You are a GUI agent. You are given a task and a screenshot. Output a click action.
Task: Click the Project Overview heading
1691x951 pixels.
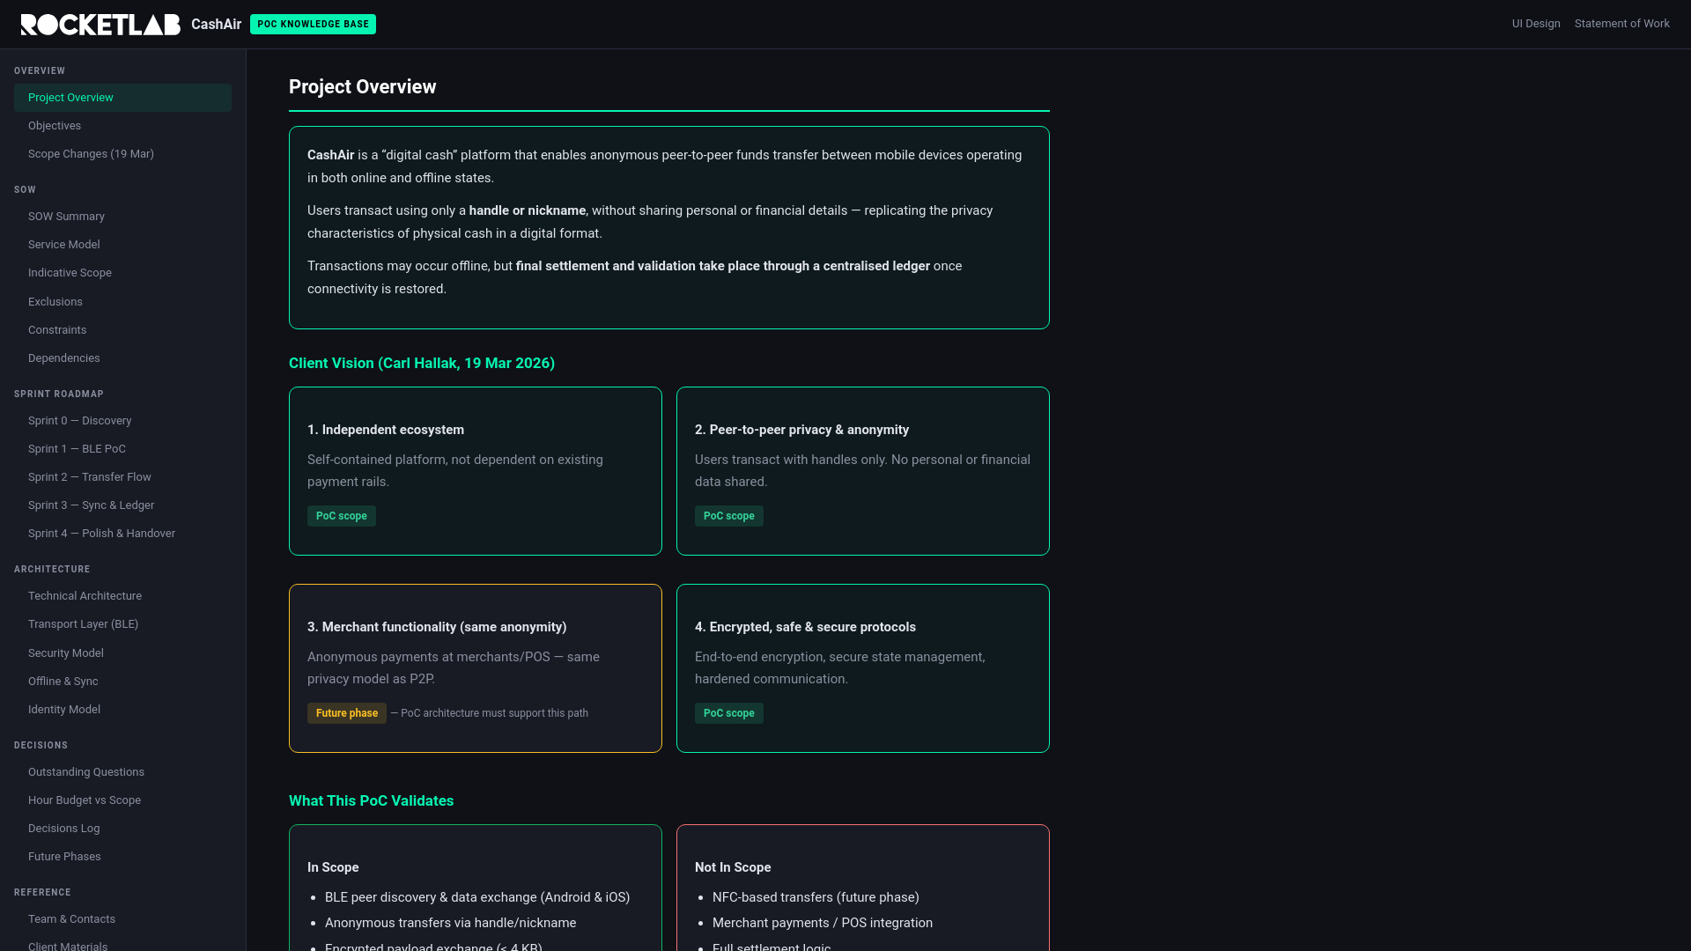point(362,87)
